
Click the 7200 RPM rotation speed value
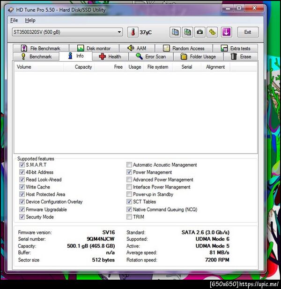click(x=217, y=260)
